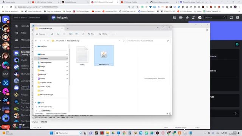The image size is (242, 136).
Task: Expand the address bar history dropdown
Action: click(119, 41)
